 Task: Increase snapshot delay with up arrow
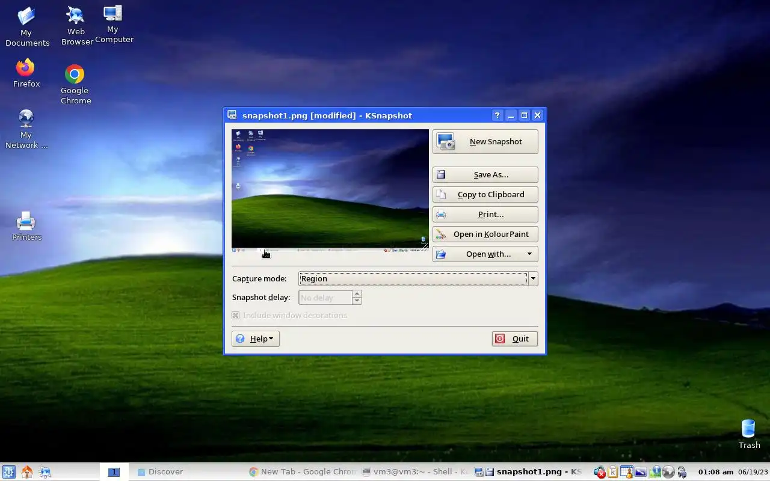point(357,294)
